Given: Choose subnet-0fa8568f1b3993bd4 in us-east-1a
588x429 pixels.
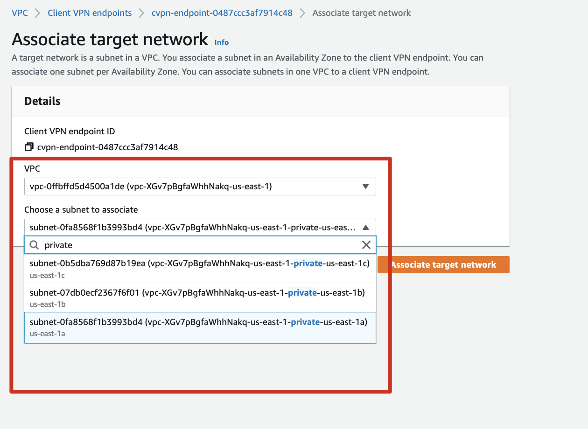Looking at the screenshot, I should tap(200, 327).
